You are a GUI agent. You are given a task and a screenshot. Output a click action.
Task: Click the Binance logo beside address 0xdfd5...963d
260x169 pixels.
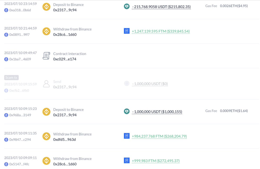[46, 136]
